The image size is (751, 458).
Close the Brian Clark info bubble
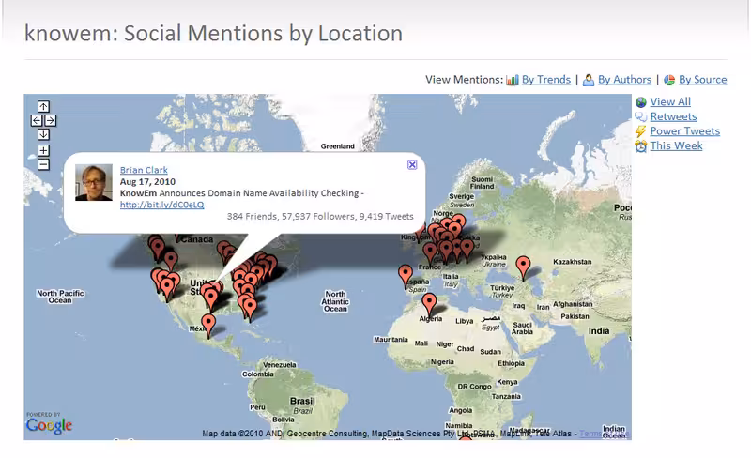click(x=412, y=165)
